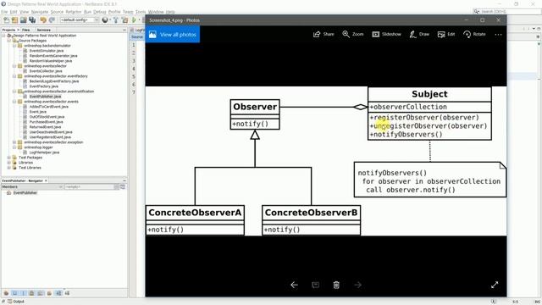This screenshot has height=305, width=542.
Task: Click Build Project hammer icon
Action: tap(116, 20)
